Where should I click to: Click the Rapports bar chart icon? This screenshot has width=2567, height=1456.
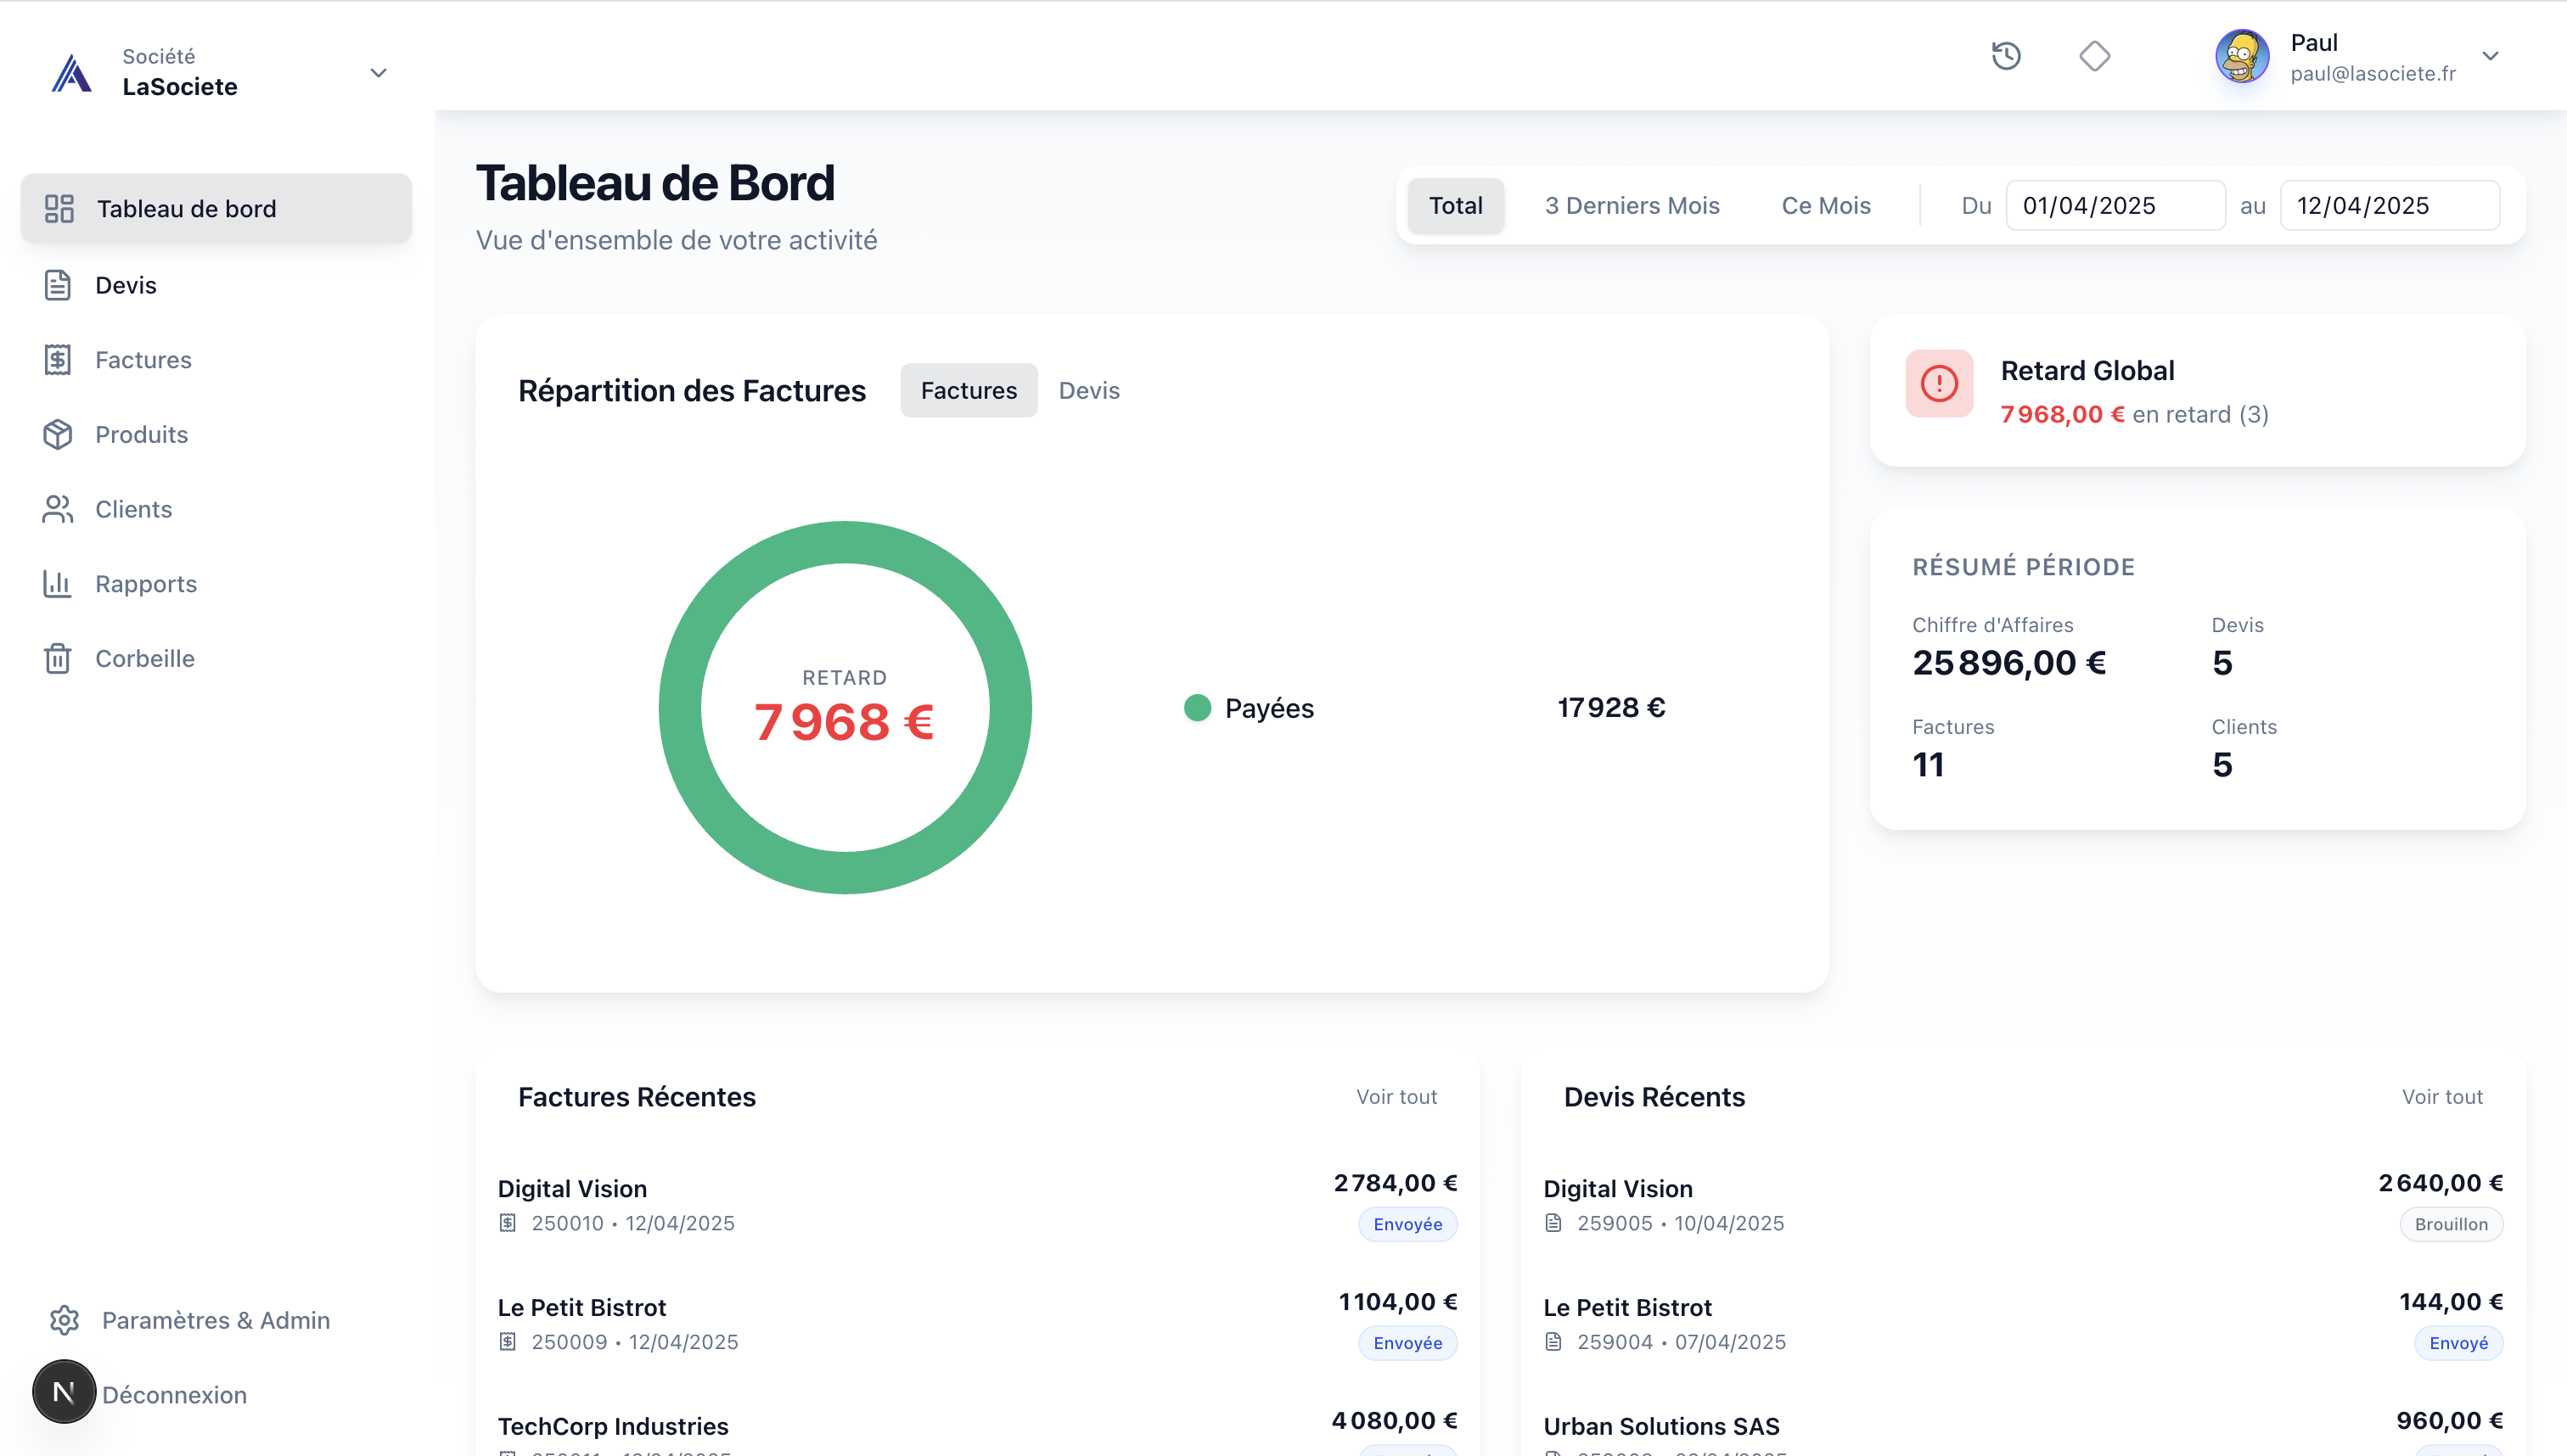click(x=58, y=584)
